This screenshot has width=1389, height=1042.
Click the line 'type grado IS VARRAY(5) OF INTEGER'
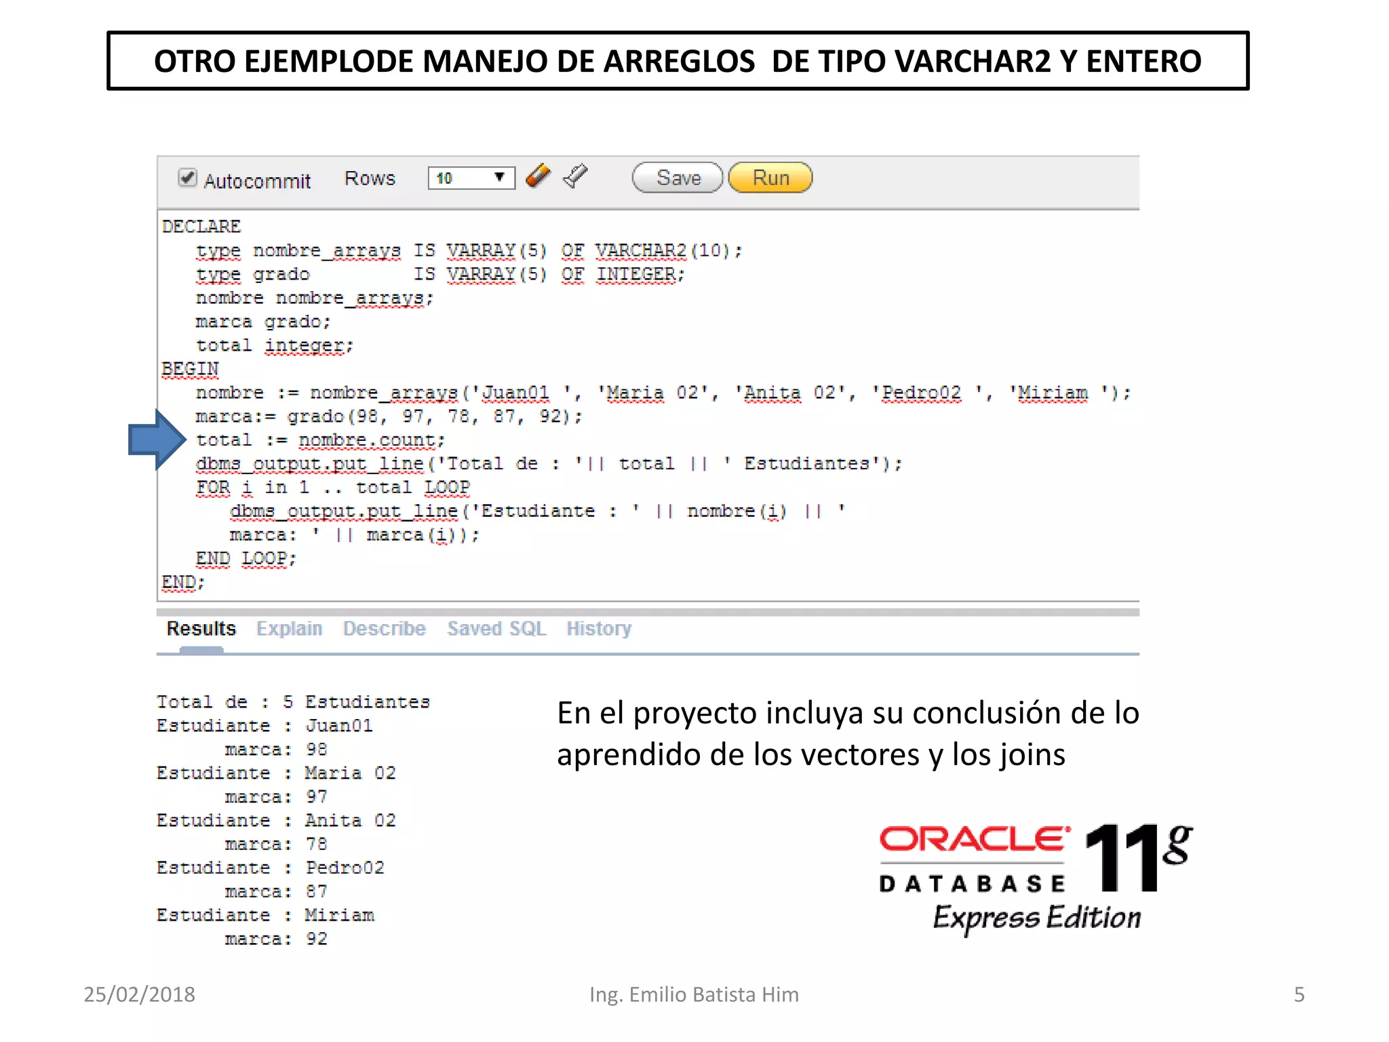point(441,274)
